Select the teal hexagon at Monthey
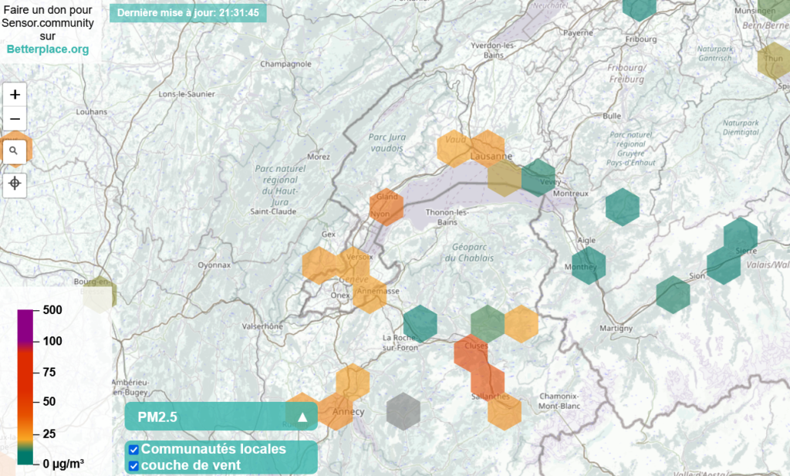The image size is (790, 476). [588, 265]
